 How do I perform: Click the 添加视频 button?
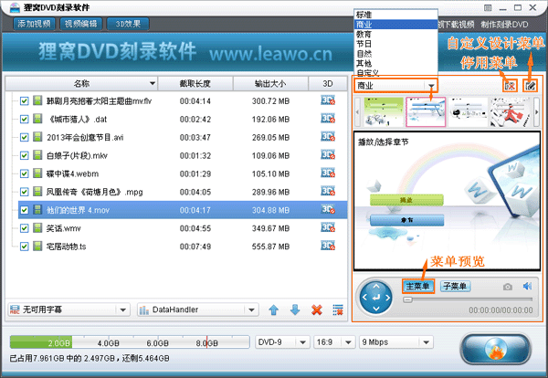[x=35, y=24]
